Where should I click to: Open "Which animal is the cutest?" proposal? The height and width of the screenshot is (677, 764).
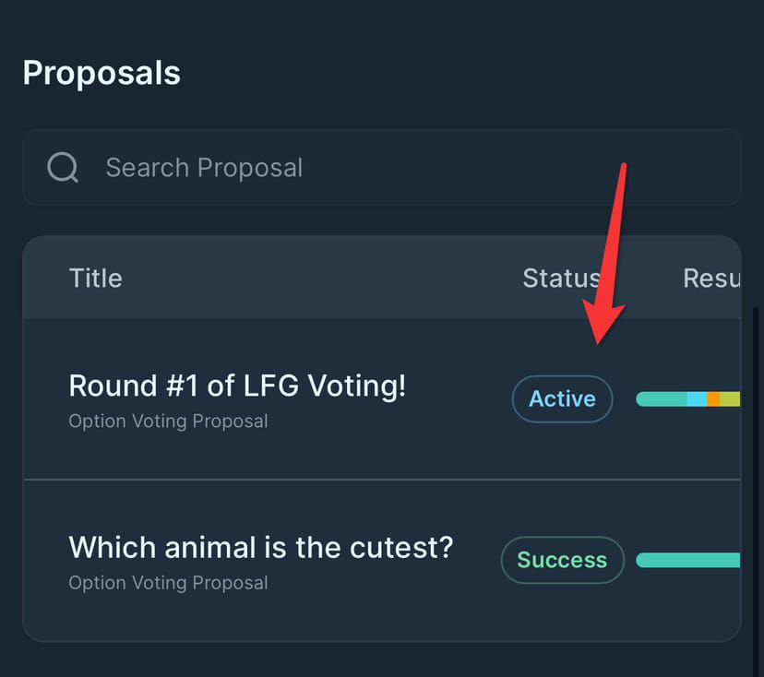260,547
